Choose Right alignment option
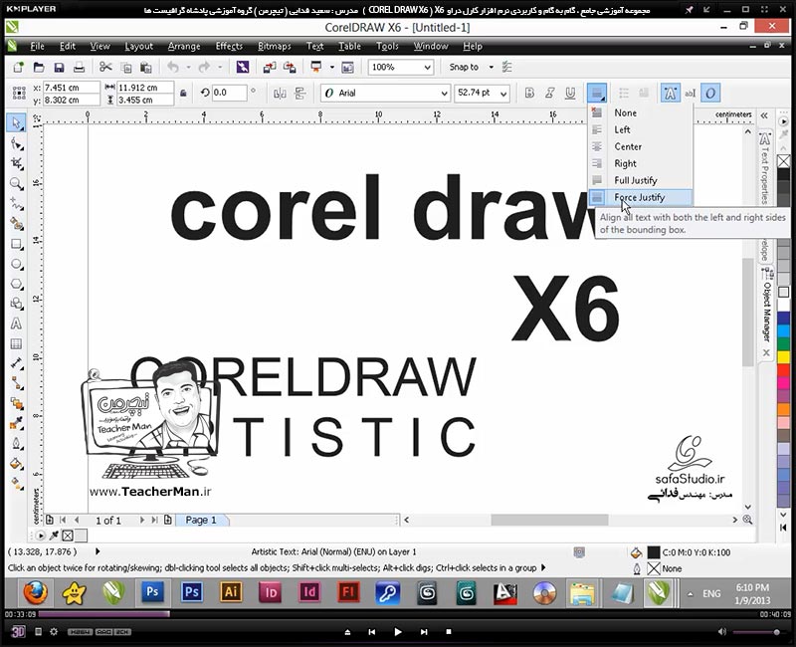Viewport: 796px width, 647px height. pyautogui.click(x=640, y=163)
